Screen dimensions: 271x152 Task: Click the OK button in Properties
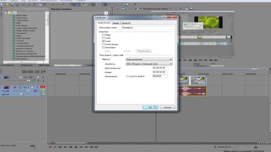(150, 107)
